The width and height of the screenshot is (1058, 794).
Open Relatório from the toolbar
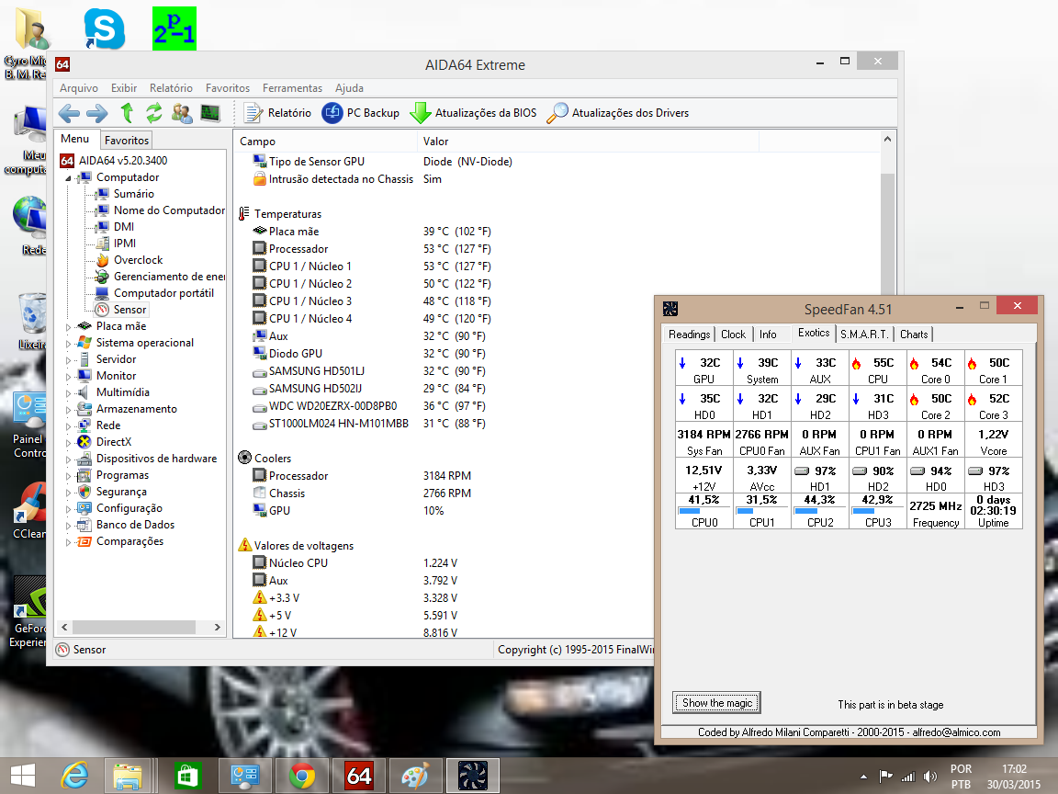pyautogui.click(x=278, y=113)
